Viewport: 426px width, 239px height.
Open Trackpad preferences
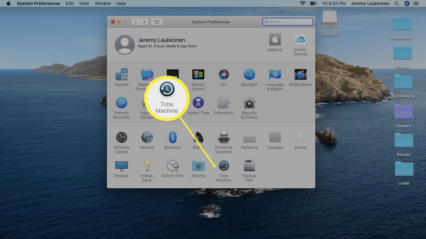coord(275,137)
